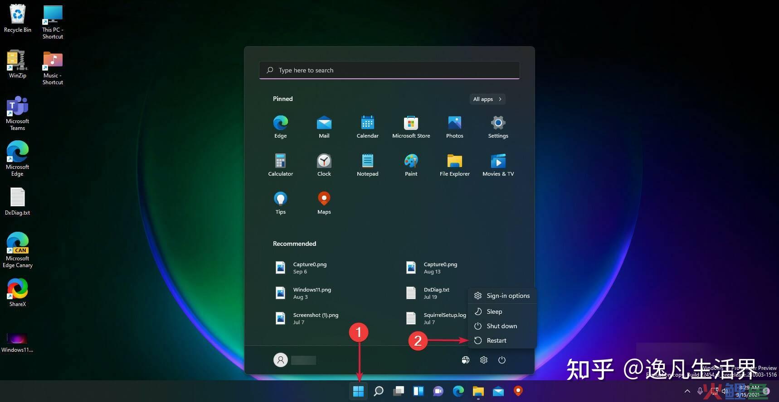Click the microphone icon in system tray
The image size is (779, 402).
click(x=700, y=391)
